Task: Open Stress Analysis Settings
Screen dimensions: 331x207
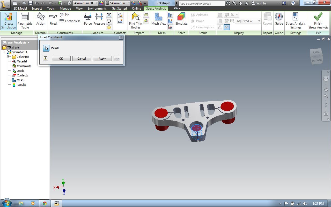Action: click(296, 21)
